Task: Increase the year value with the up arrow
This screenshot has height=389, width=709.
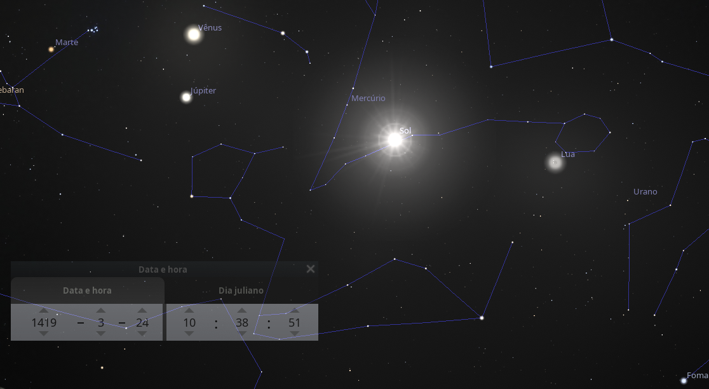Action: pos(44,310)
